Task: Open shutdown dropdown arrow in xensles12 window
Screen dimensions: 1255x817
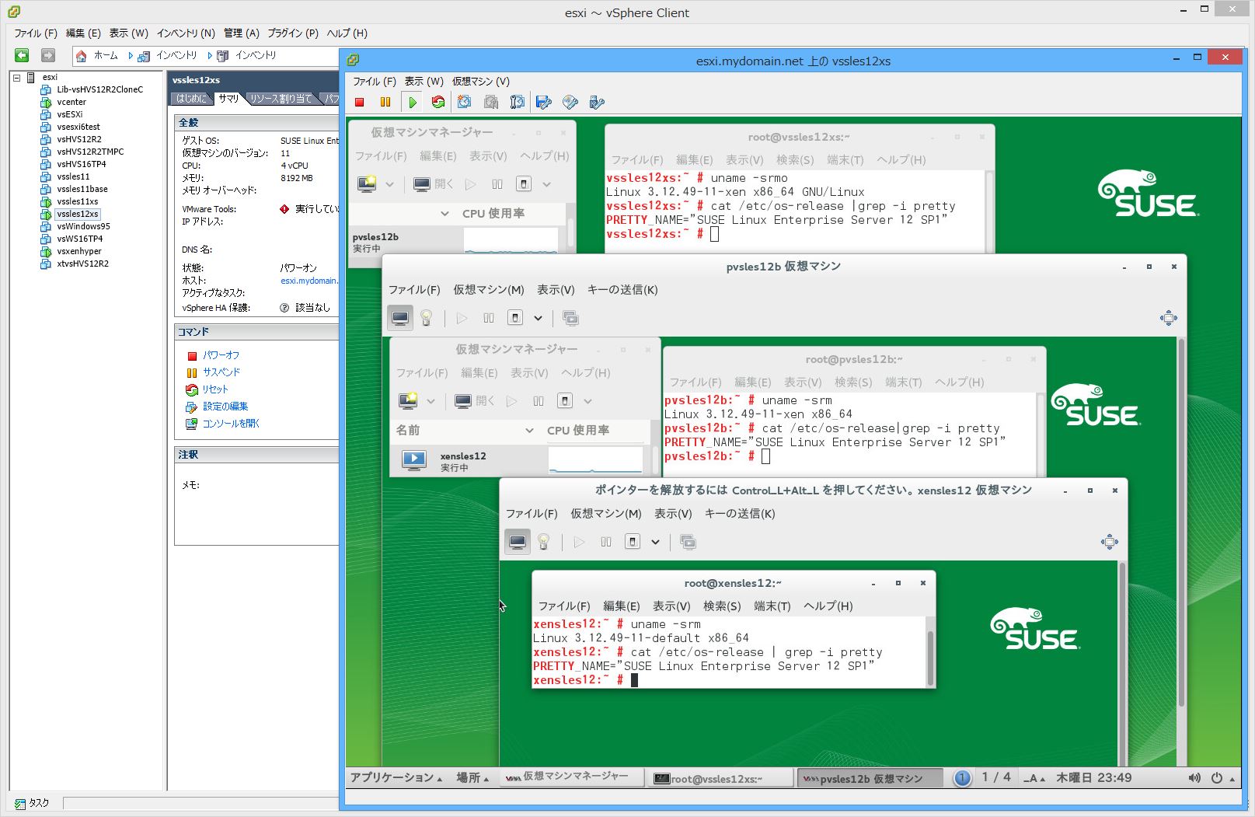Action: point(655,542)
